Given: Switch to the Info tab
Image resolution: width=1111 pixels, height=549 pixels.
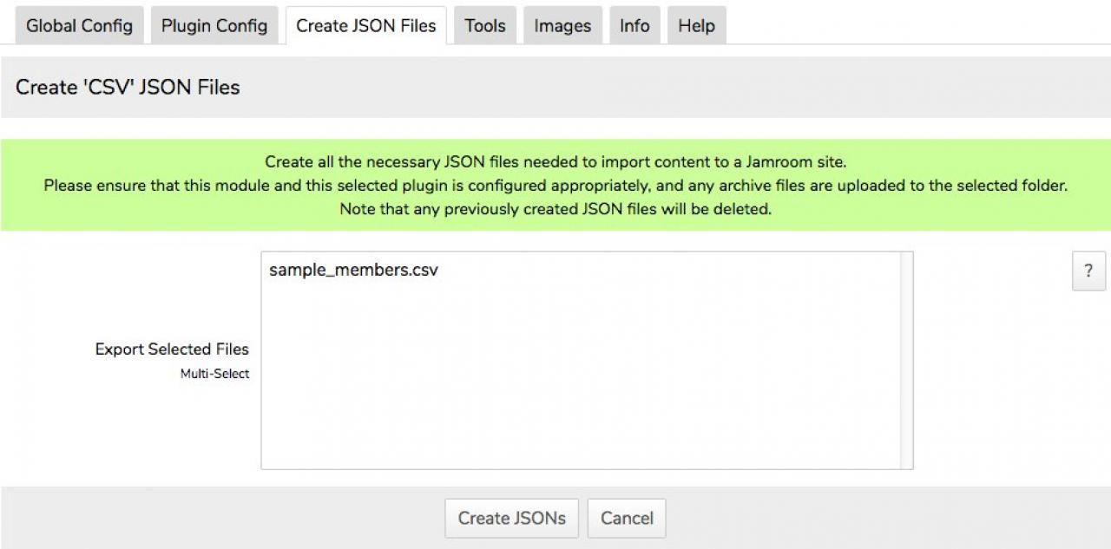Looking at the screenshot, I should point(634,26).
